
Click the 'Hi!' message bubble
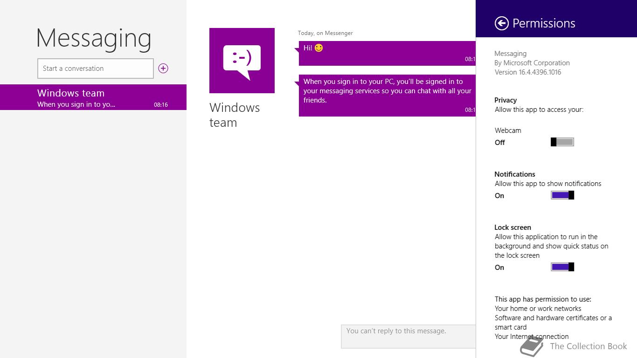click(x=387, y=53)
